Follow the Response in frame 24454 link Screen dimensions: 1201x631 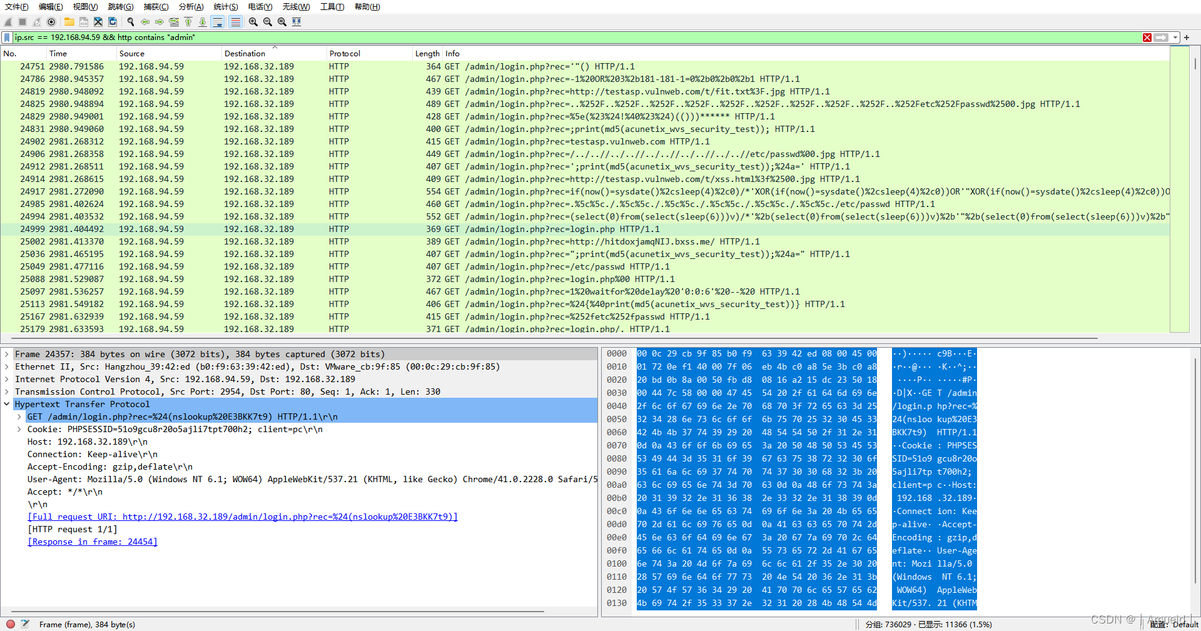pos(93,542)
